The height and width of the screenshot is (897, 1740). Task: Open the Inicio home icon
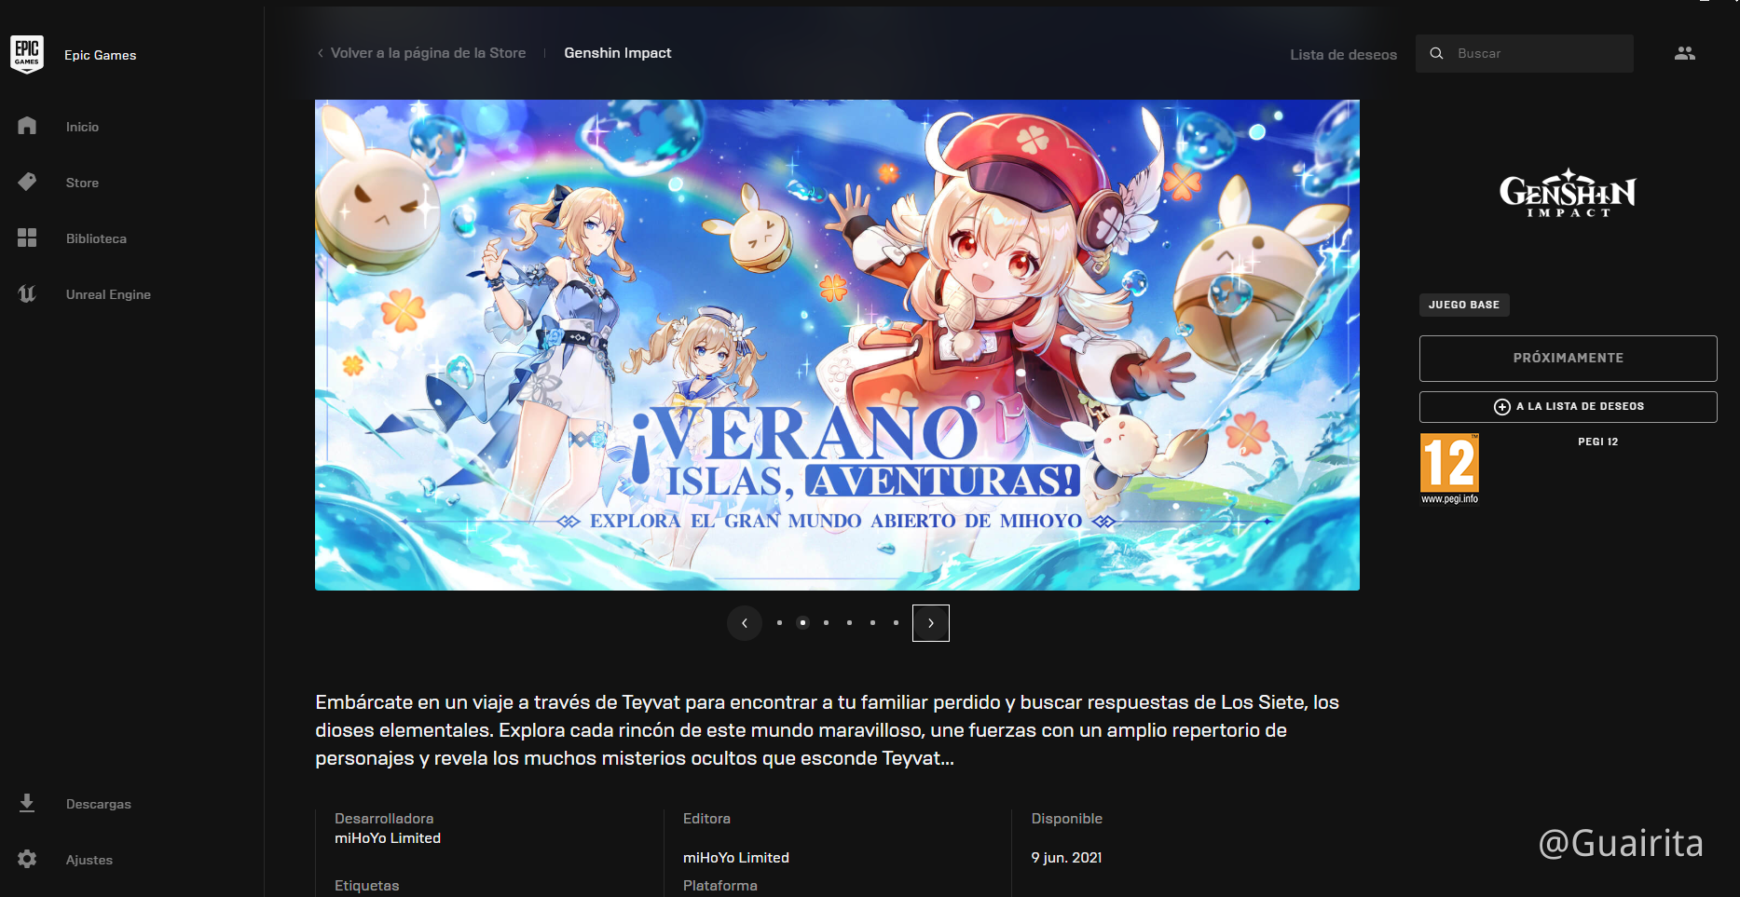tap(27, 126)
